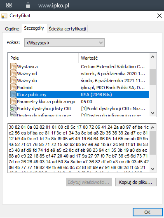Click the www.ipko.pl address text
This screenshot has width=164, height=218.
[54, 6]
